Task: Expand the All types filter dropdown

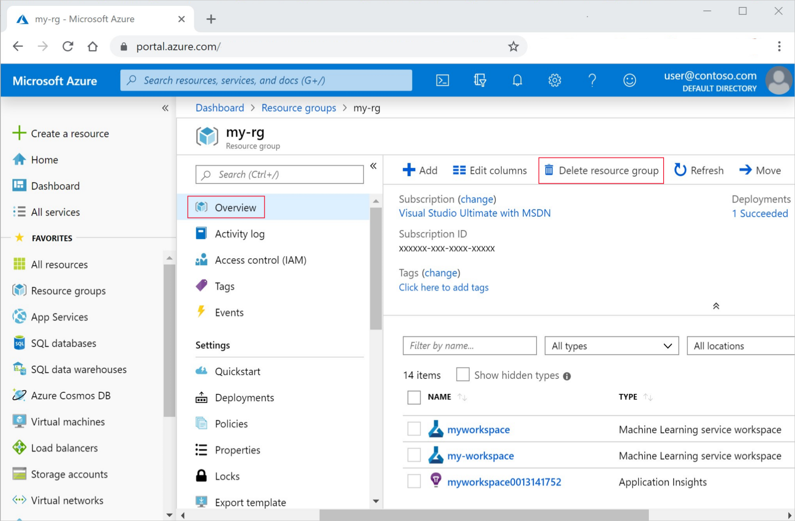Action: pyautogui.click(x=611, y=345)
